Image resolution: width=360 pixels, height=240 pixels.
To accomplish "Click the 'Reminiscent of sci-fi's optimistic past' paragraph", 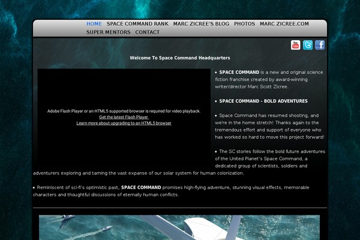I will click(x=174, y=191).
